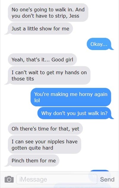Image resolution: width=119 pixels, height=188 pixels.
Task: Select the 'Just a little show for me' message
Action: [x=40, y=29]
